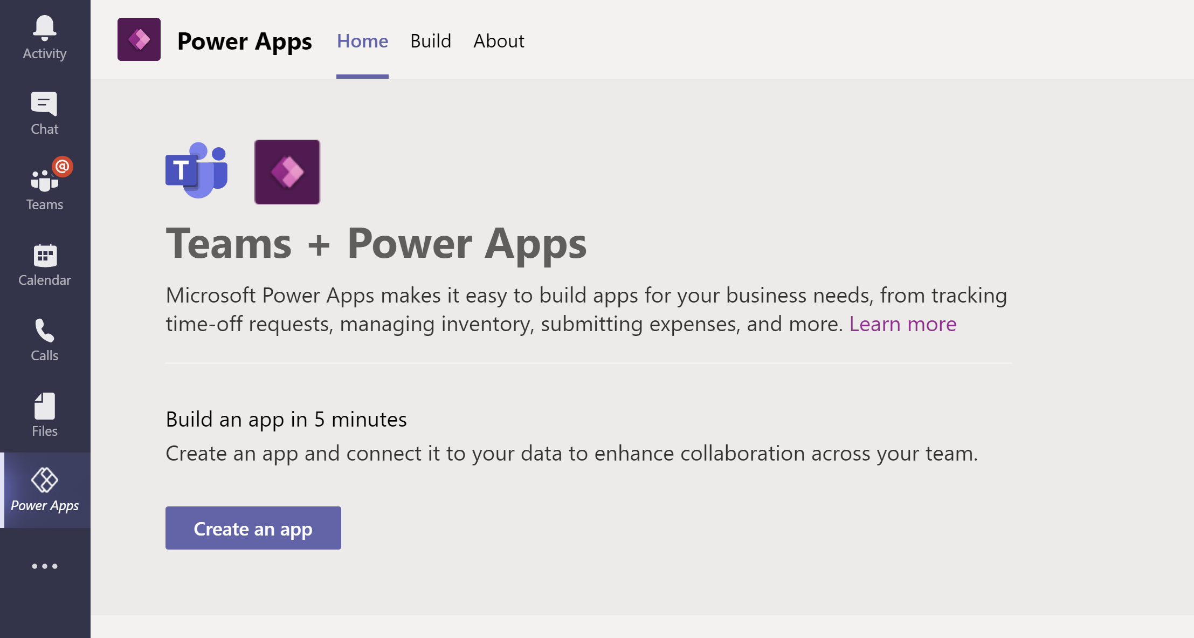
Task: Click the Create an app button
Action: click(253, 528)
